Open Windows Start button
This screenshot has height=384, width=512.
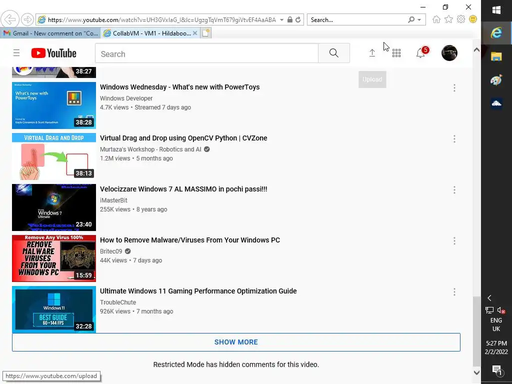(496, 10)
